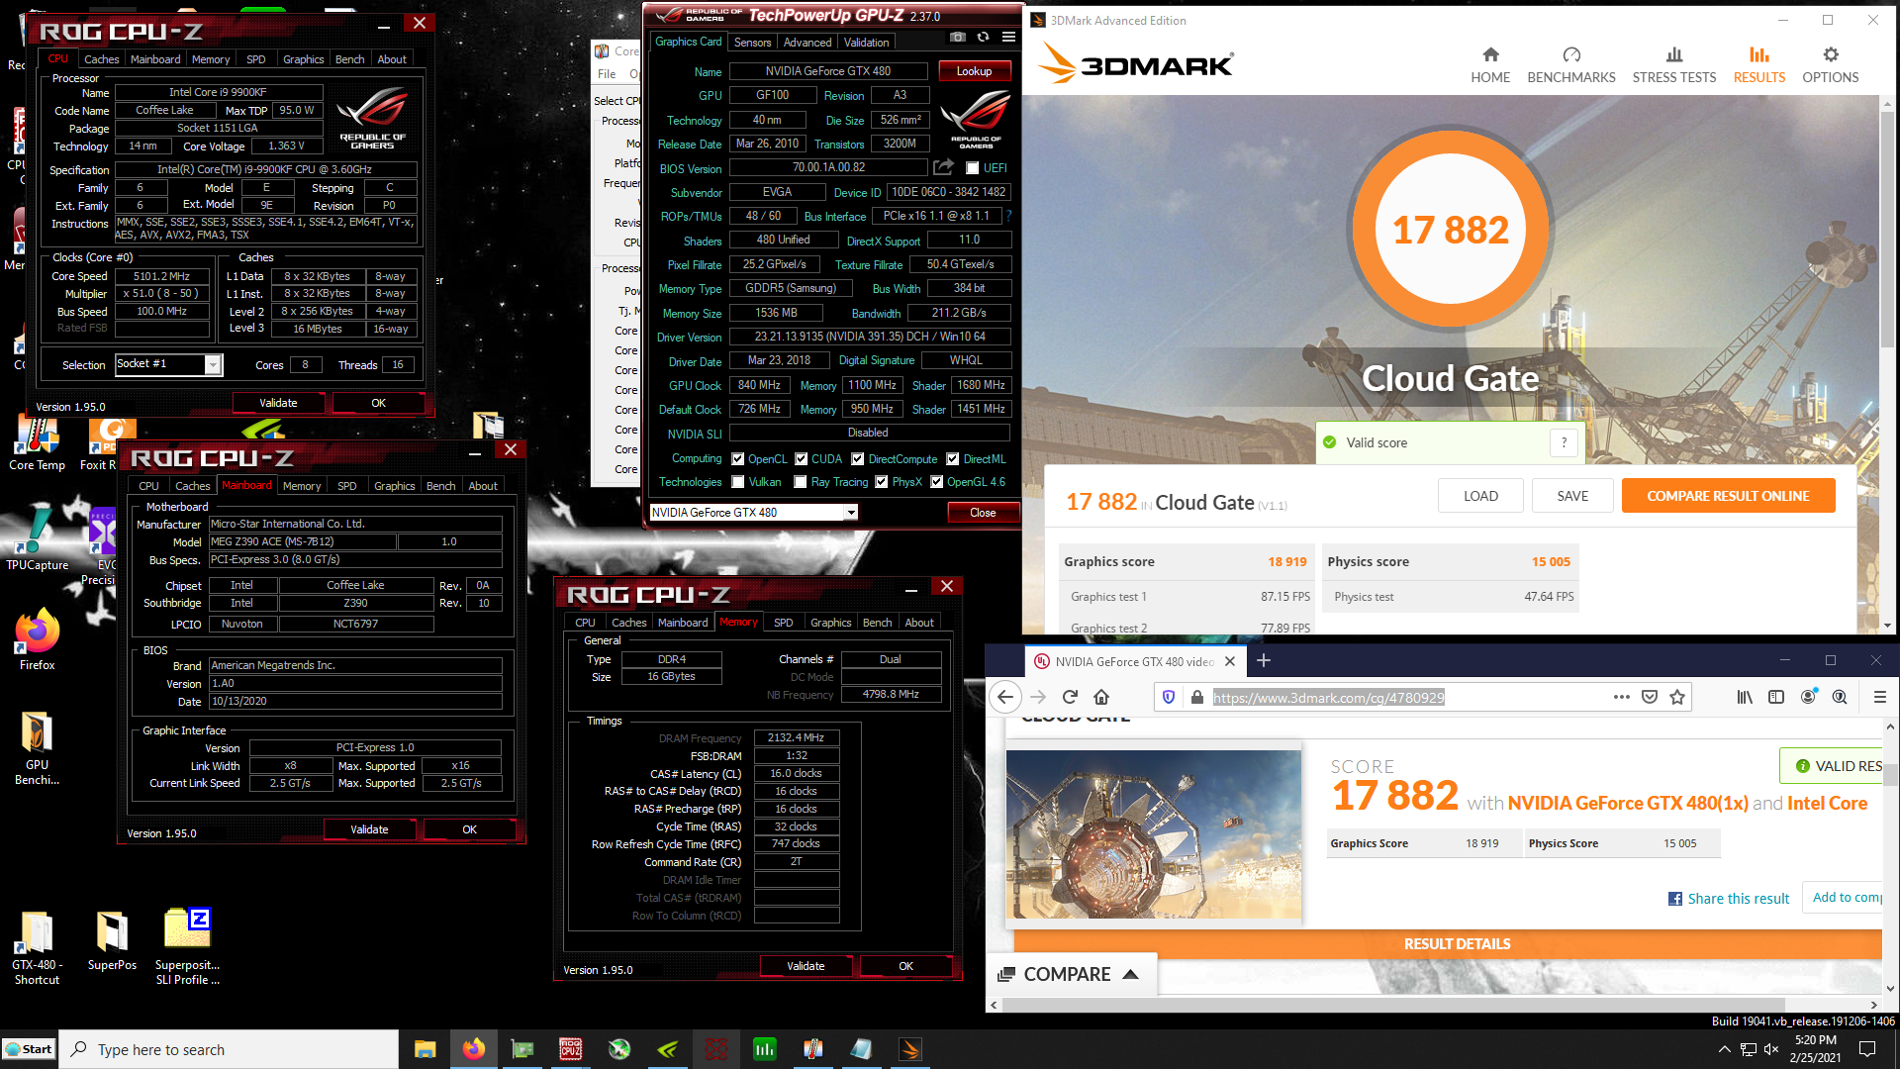Viewport: 1900px width, 1069px height.
Task: Open 3DMark HOME section
Action: [x=1490, y=65]
